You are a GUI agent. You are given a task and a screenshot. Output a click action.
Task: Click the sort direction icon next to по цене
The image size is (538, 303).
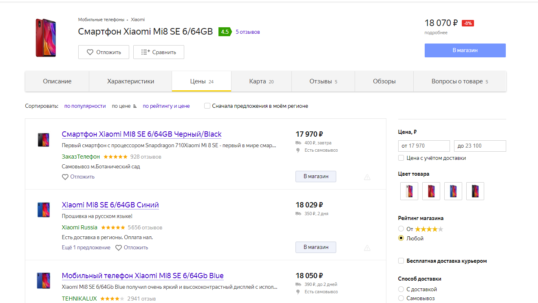pos(134,106)
